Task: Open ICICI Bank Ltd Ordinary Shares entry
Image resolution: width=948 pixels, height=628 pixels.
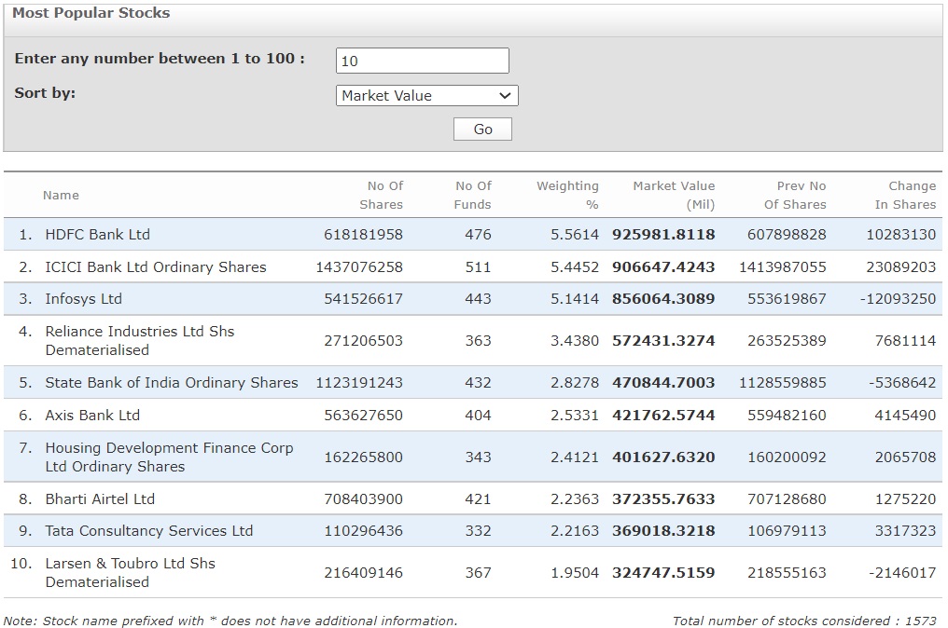Action: click(155, 267)
